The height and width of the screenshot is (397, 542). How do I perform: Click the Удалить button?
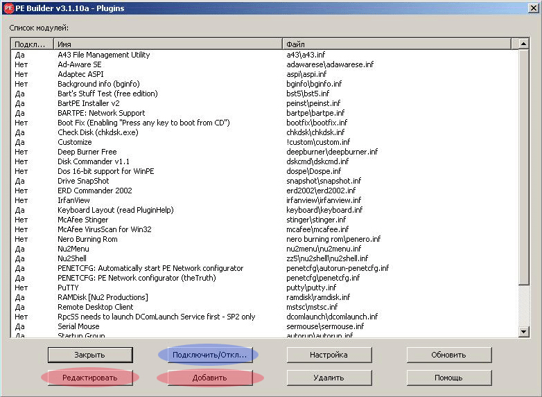pos(329,378)
